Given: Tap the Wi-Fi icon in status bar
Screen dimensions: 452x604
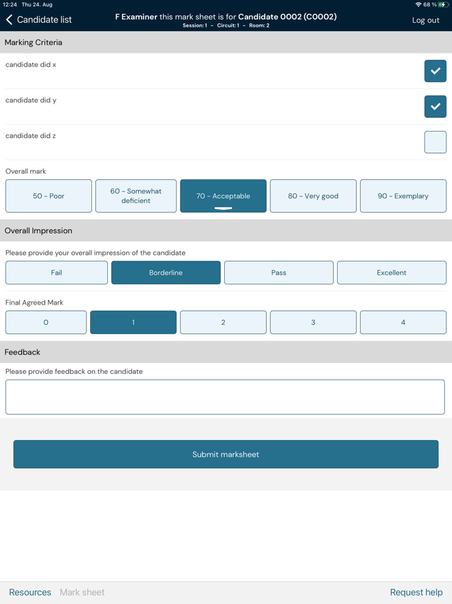Looking at the screenshot, I should pyautogui.click(x=418, y=4).
